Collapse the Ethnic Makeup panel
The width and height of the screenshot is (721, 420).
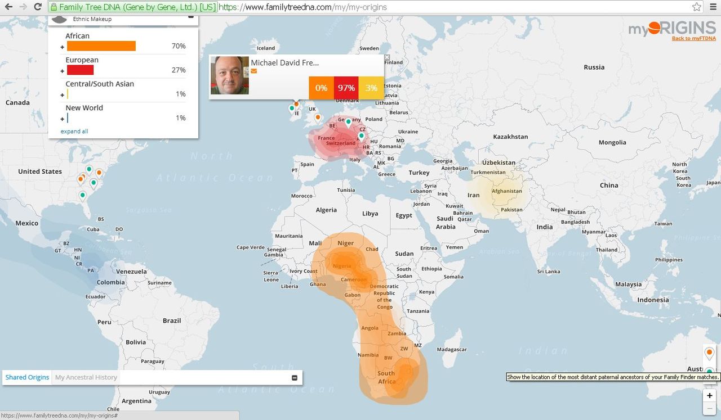tap(190, 17)
